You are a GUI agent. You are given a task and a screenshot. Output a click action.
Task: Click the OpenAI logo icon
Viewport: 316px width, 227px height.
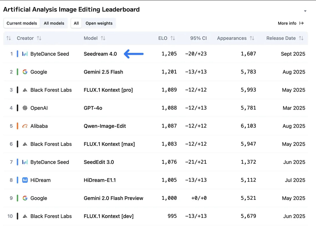[25, 108]
